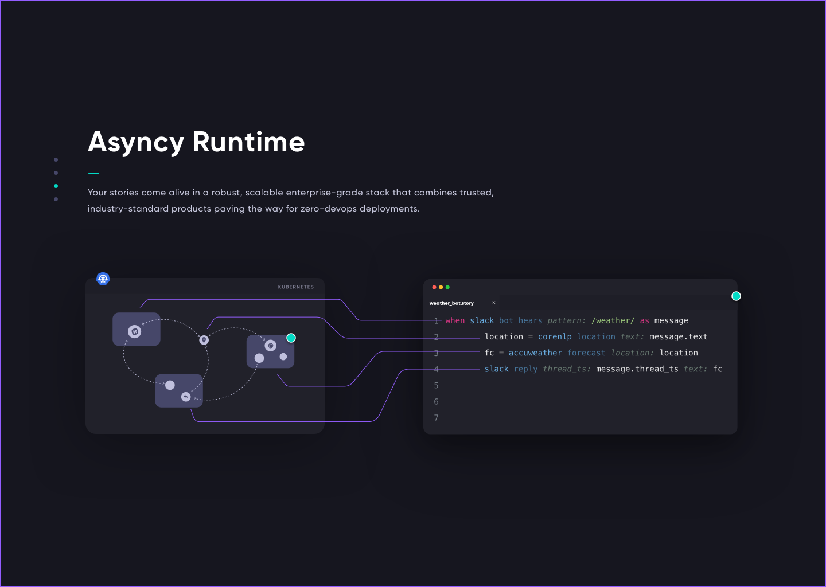Click the red traffic-light dot in editor
Screen dimensions: 826x587
point(434,287)
